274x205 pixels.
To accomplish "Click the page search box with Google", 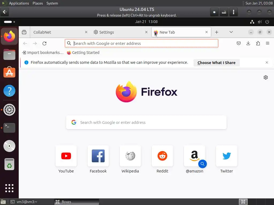I will 146,122.
